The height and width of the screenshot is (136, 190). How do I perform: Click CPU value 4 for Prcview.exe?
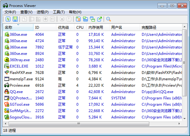click(x=77, y=86)
